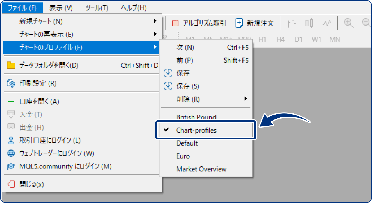Select 閉じる(x) to exit
The height and width of the screenshot is (203, 372).
tap(82, 184)
